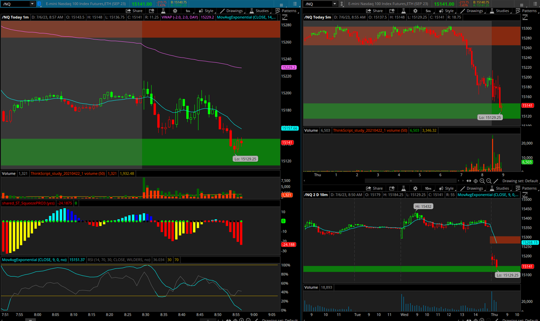This screenshot has width=540, height=321.
Task: Open Style menu on the 1m chart
Action: (x=206, y=11)
